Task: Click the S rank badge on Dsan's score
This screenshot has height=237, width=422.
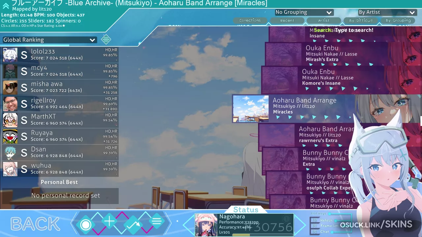Action: [x=24, y=153]
